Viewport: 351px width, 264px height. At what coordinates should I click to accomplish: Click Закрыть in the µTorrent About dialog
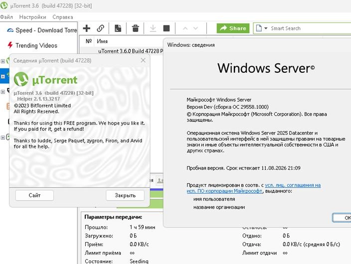pyautogui.click(x=125, y=195)
